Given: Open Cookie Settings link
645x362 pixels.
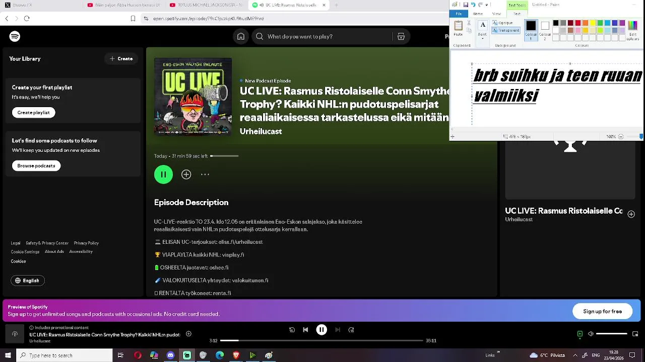Looking at the screenshot, I should (x=25, y=252).
